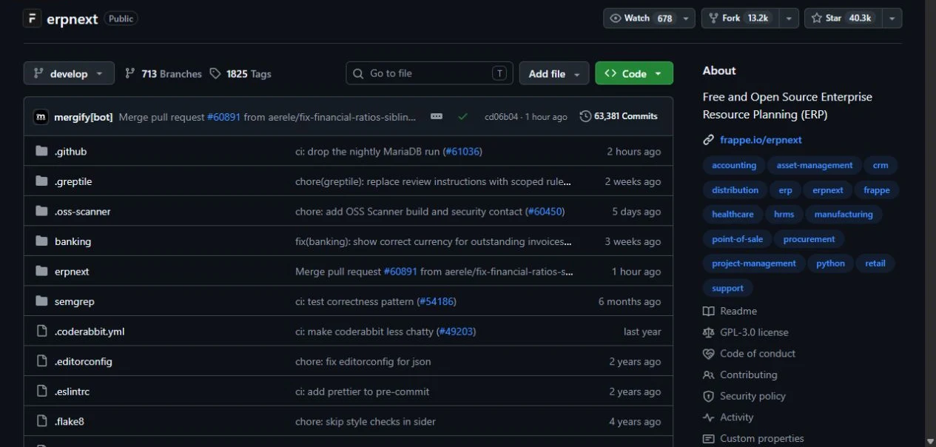Select the accounting topic tag

click(734, 166)
